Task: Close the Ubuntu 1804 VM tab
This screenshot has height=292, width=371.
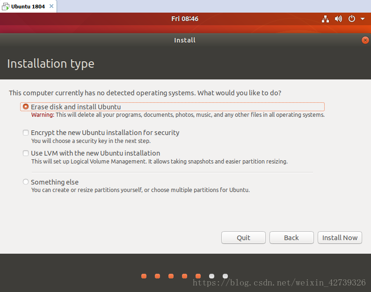Action: [51, 7]
